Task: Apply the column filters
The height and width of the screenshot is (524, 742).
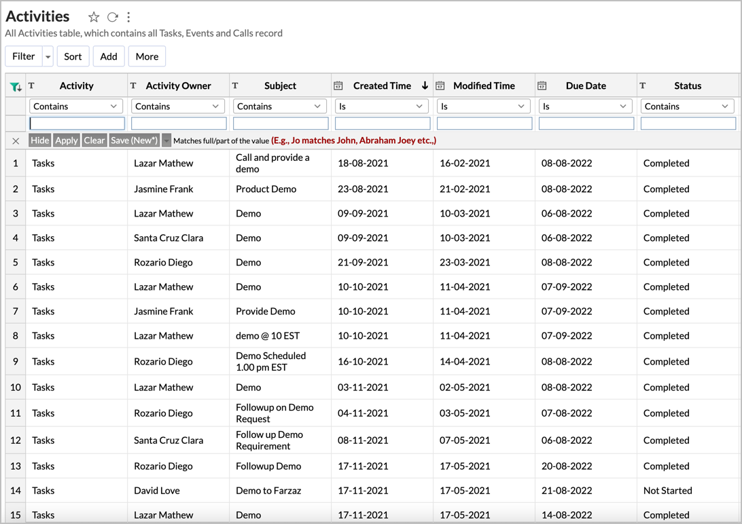Action: tap(67, 141)
